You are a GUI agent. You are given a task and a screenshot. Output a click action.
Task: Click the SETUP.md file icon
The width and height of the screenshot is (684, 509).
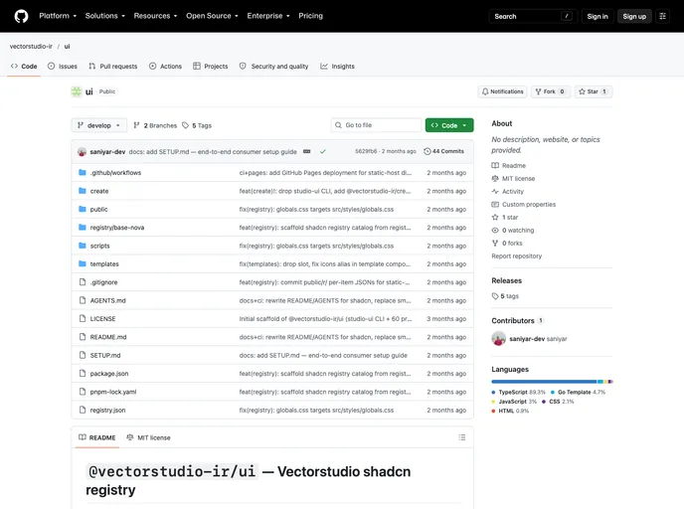point(82,356)
